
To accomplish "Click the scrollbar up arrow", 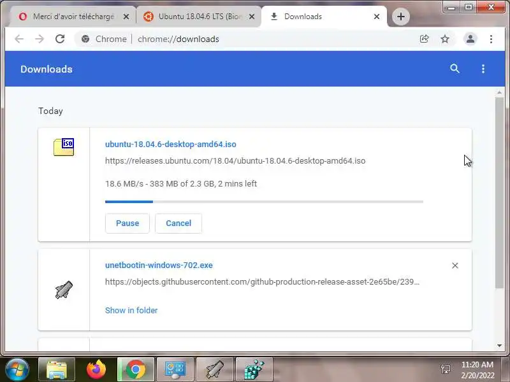I will point(499,92).
